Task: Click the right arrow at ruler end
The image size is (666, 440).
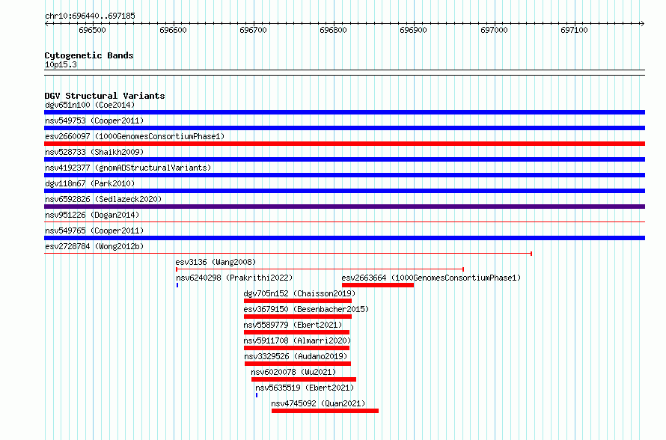Action: (x=643, y=24)
